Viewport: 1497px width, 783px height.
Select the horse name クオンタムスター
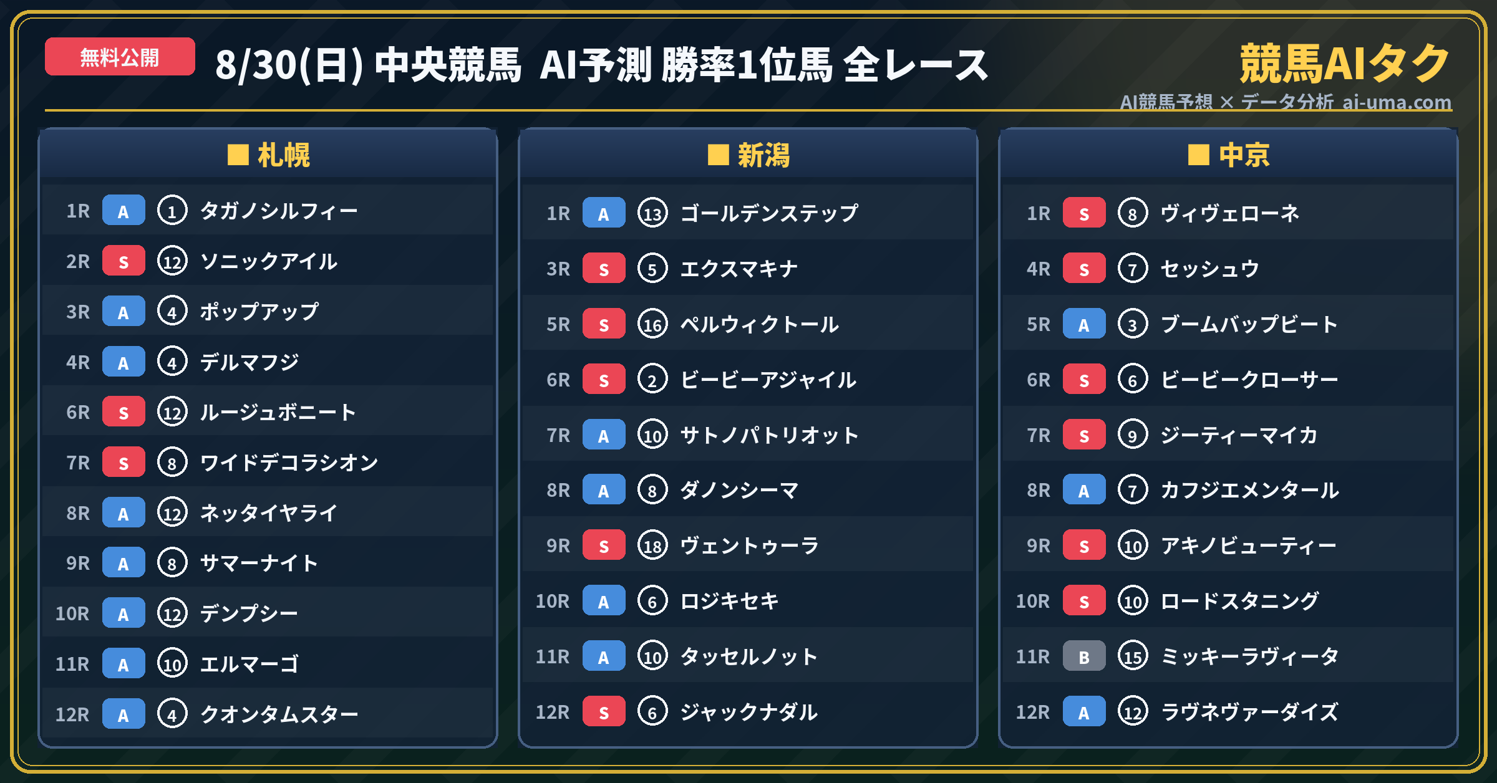pos(279,714)
